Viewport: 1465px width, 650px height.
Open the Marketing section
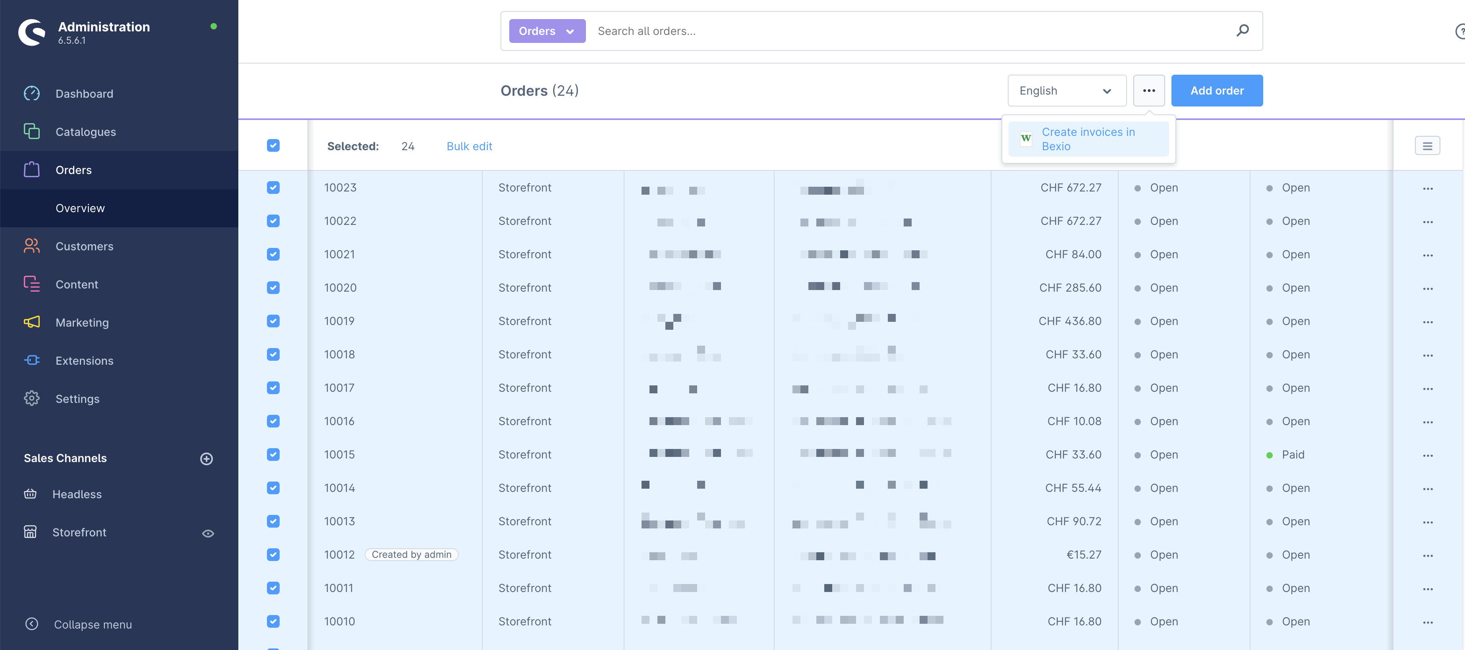82,322
